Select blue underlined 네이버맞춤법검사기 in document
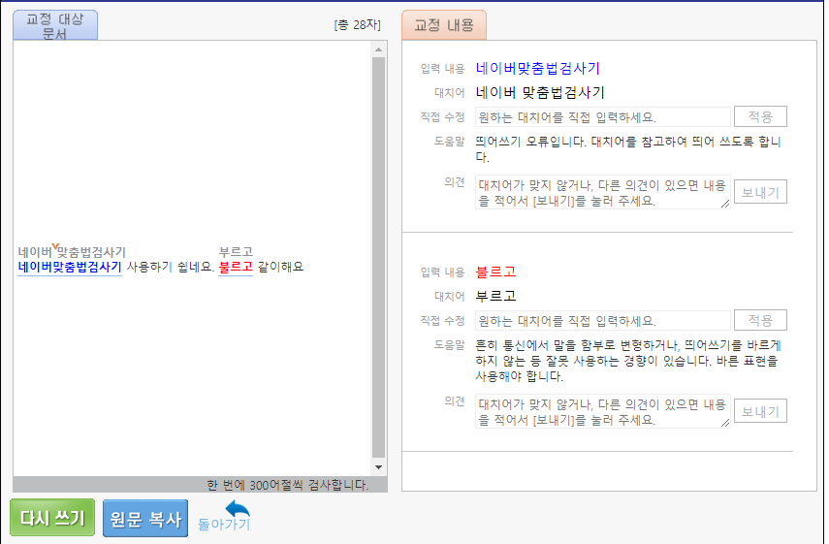 (x=70, y=267)
